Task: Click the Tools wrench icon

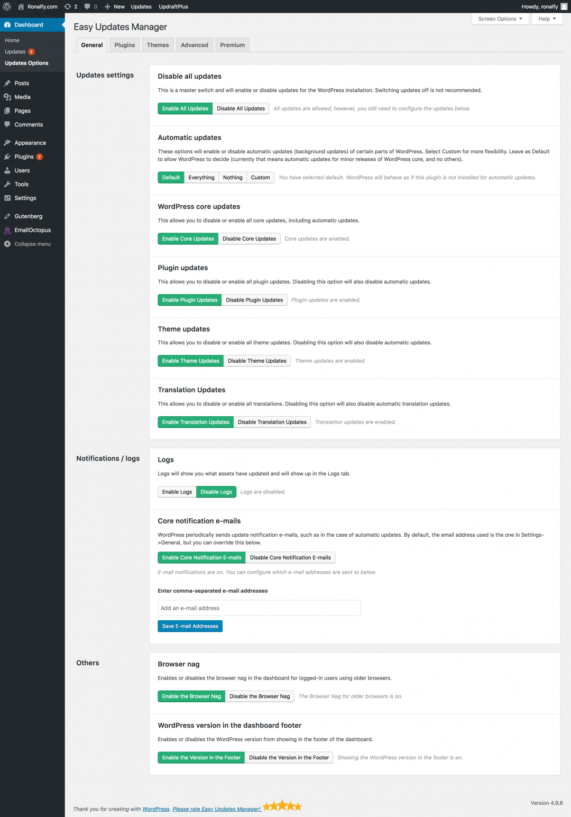Action: (8, 184)
